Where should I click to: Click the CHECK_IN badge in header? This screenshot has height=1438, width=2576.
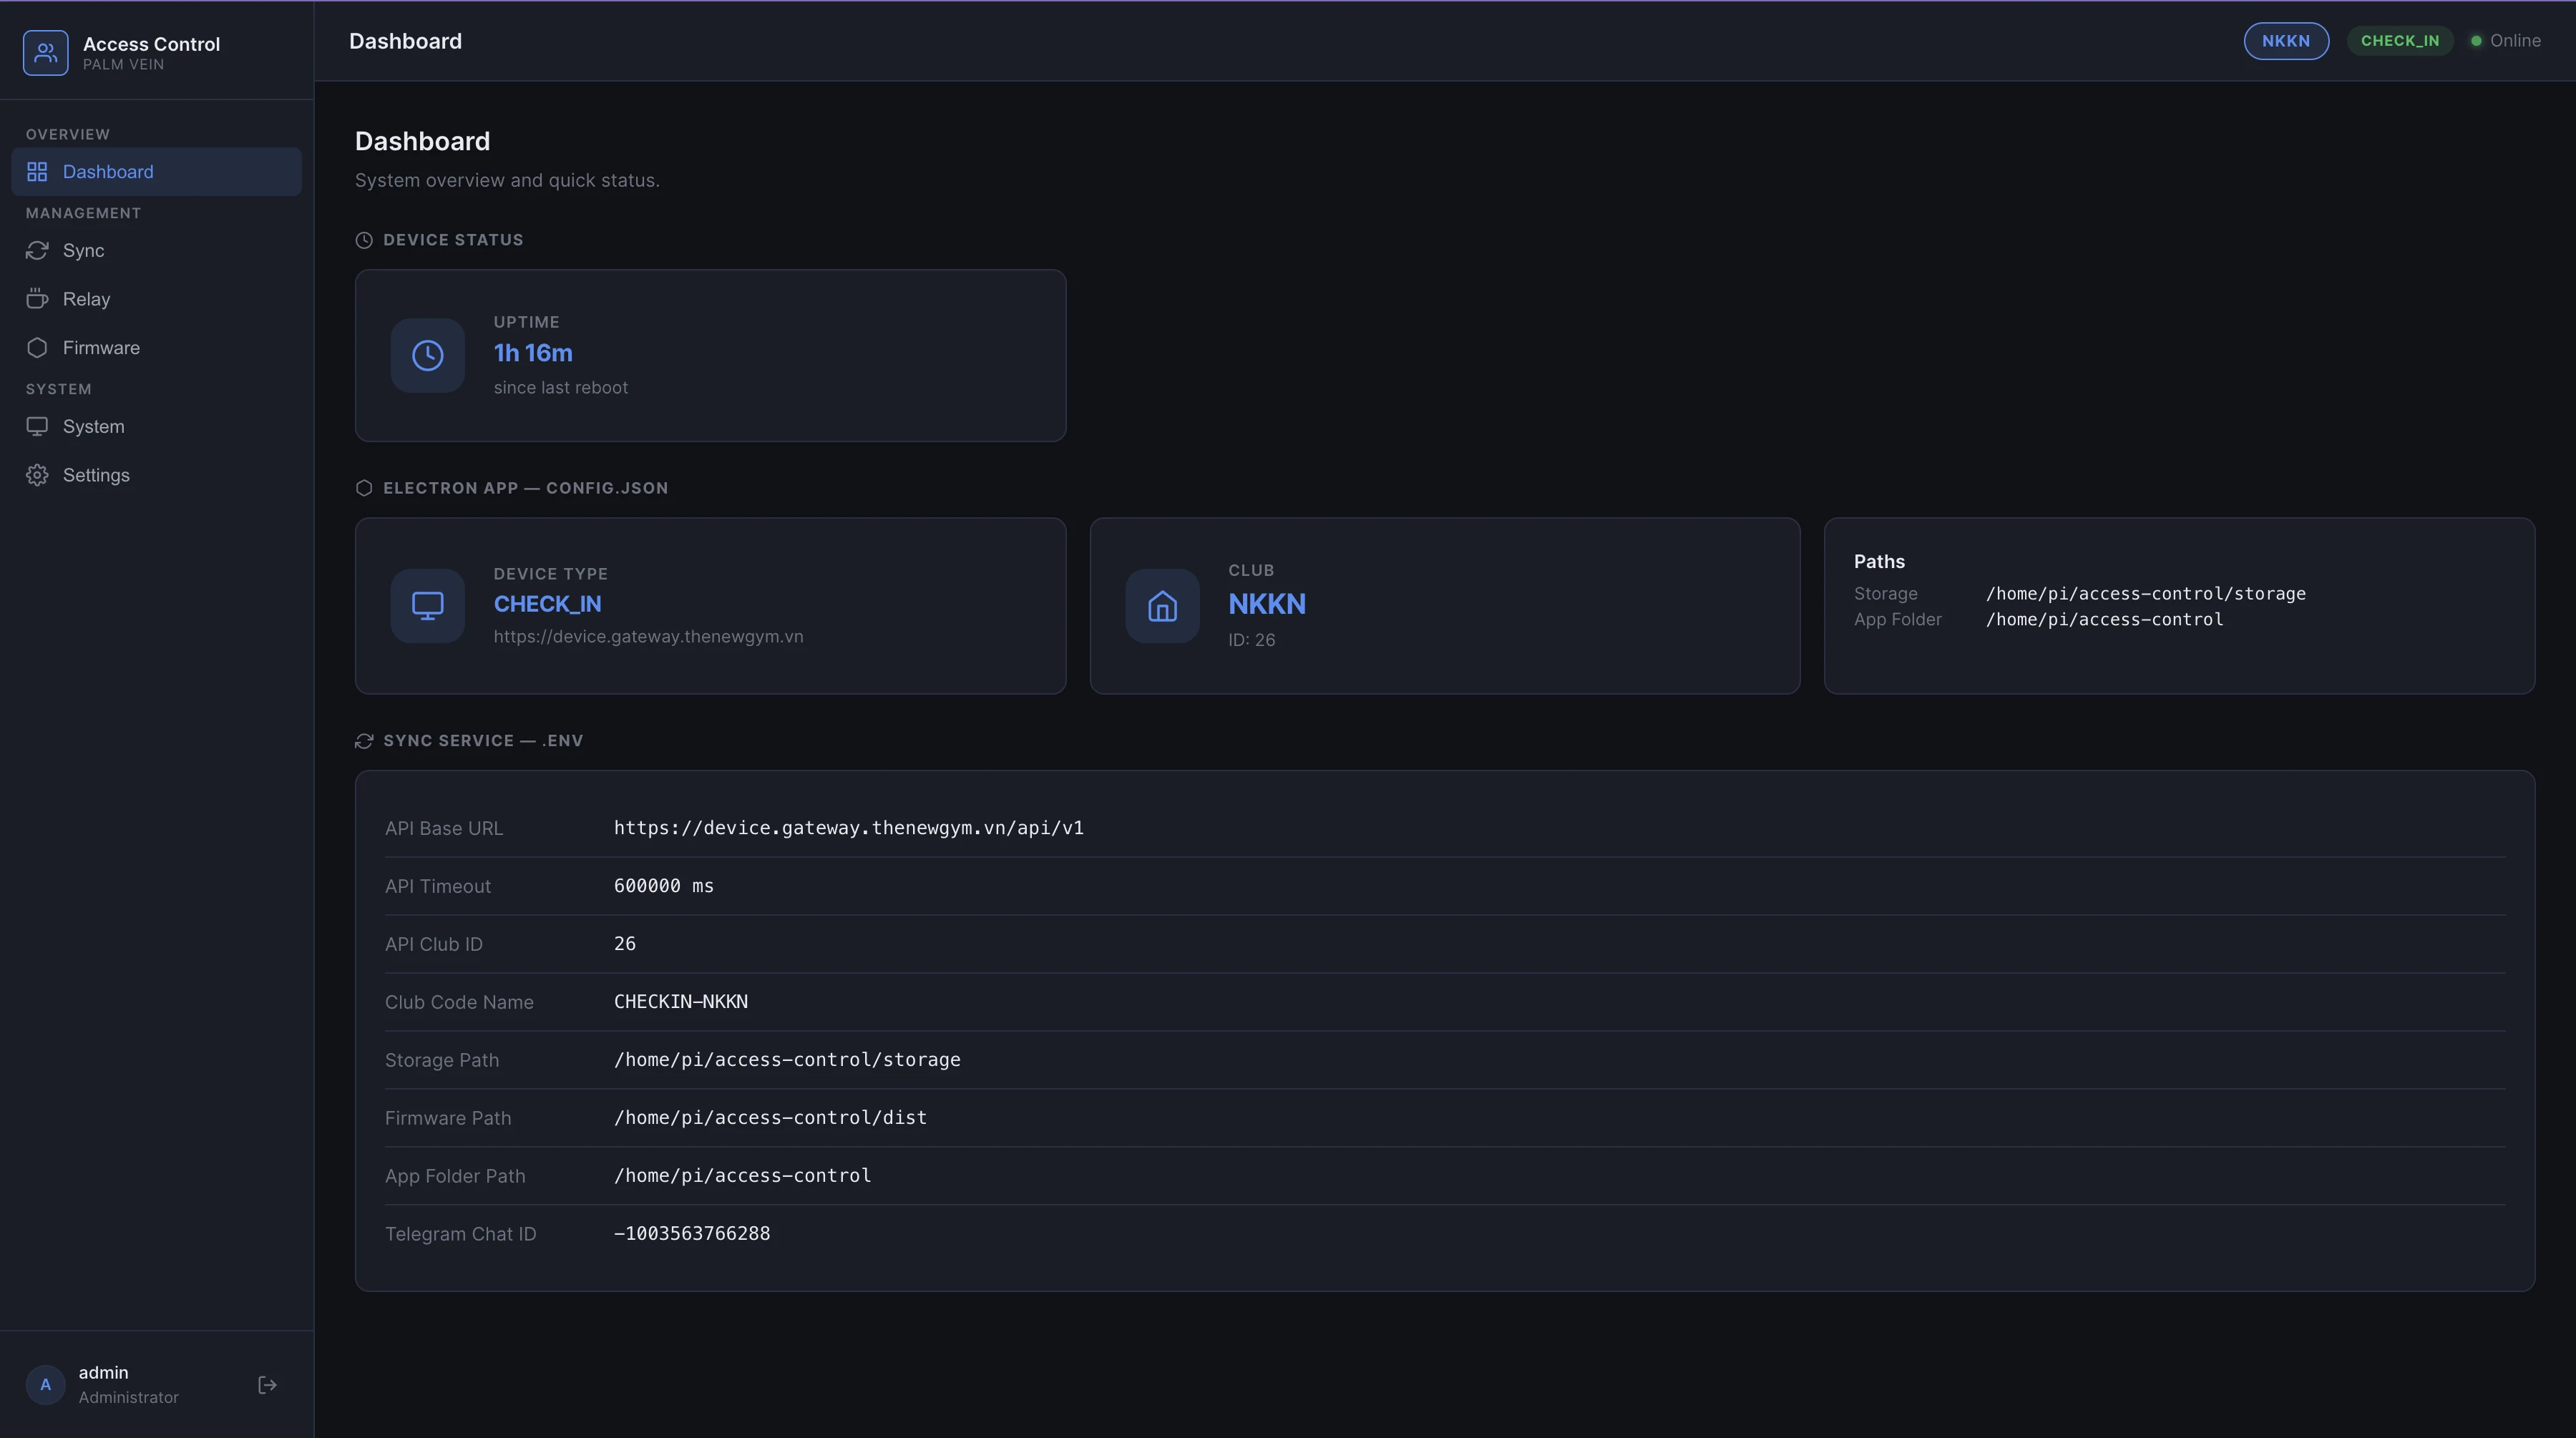pyautogui.click(x=2400, y=41)
